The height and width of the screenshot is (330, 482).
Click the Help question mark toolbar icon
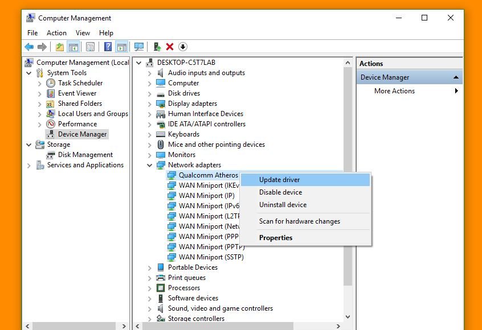108,47
